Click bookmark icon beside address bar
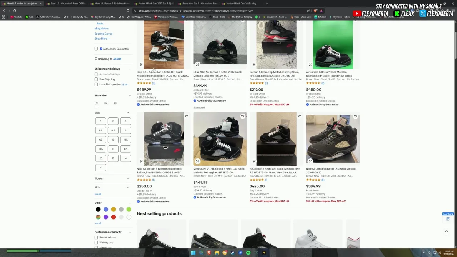This screenshot has height=257, width=457. (x=128, y=11)
